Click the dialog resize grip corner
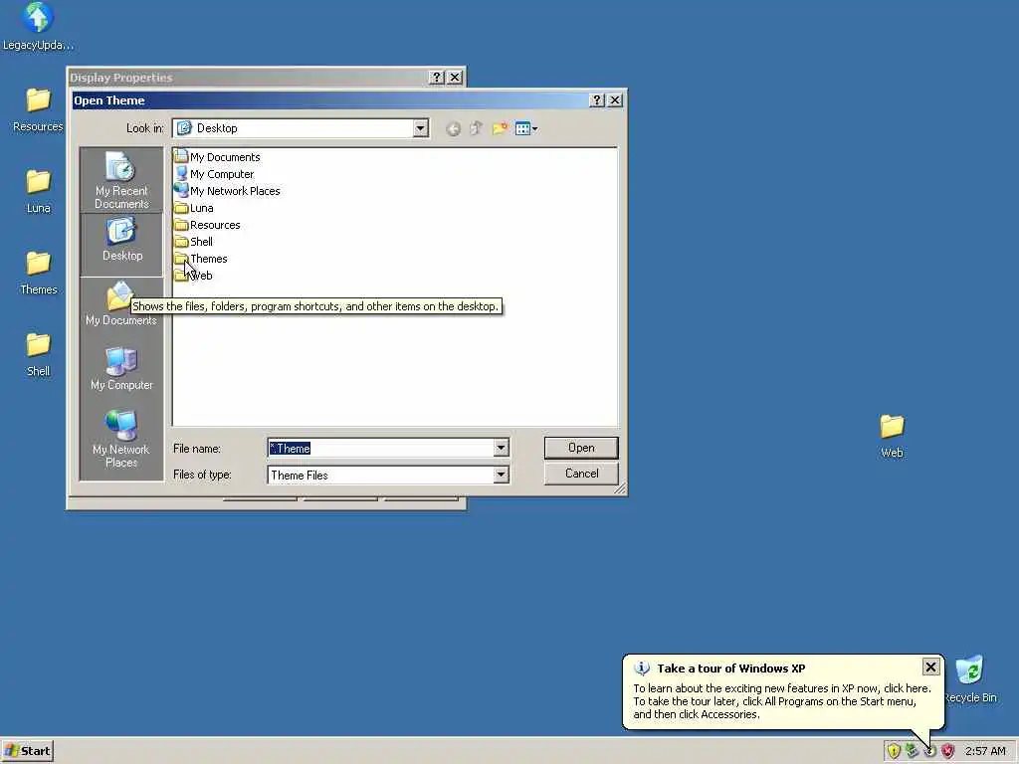Image resolution: width=1019 pixels, height=764 pixels. [x=621, y=489]
